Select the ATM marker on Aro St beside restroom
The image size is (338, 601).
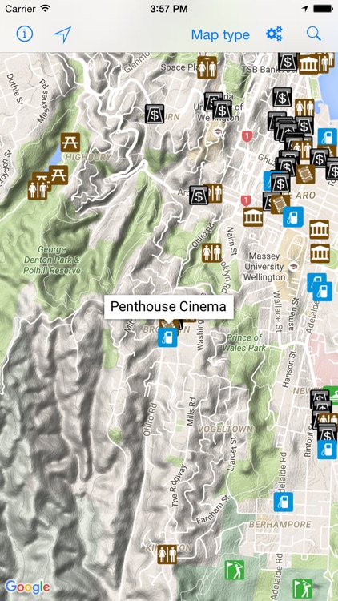[x=199, y=195]
